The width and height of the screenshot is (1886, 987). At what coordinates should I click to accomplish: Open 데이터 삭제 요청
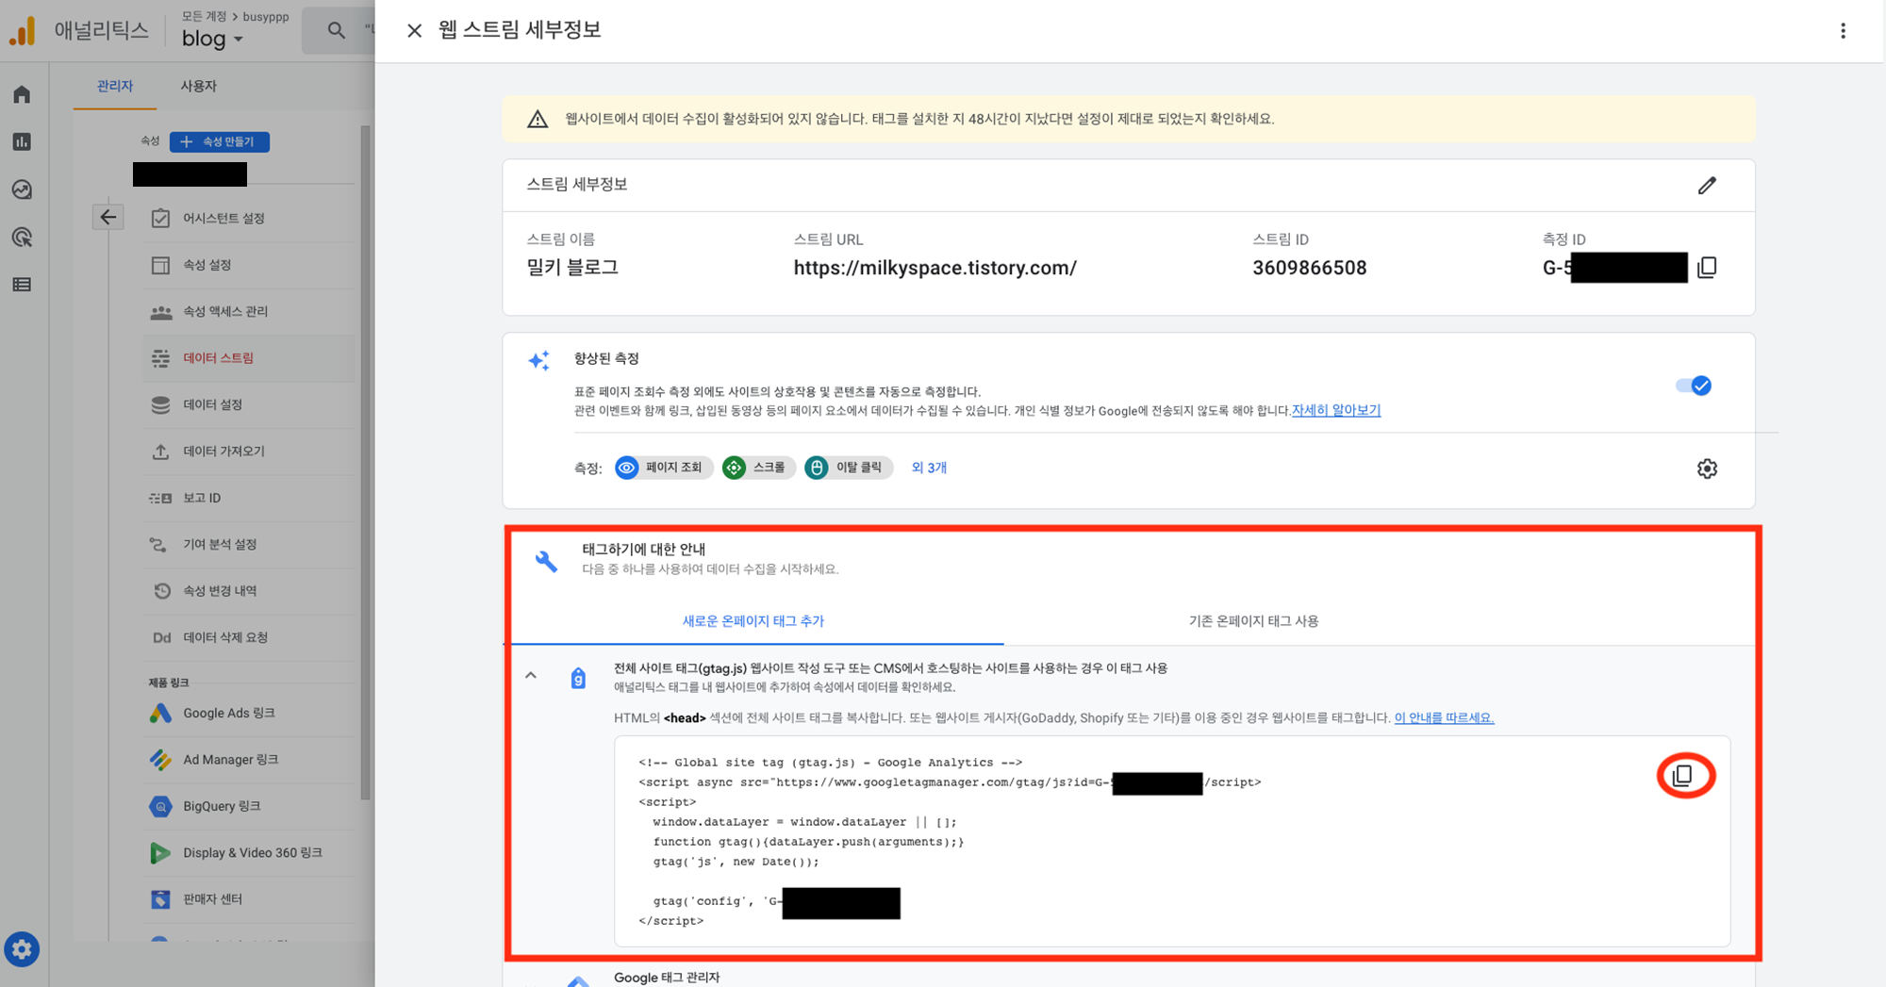[x=249, y=637]
